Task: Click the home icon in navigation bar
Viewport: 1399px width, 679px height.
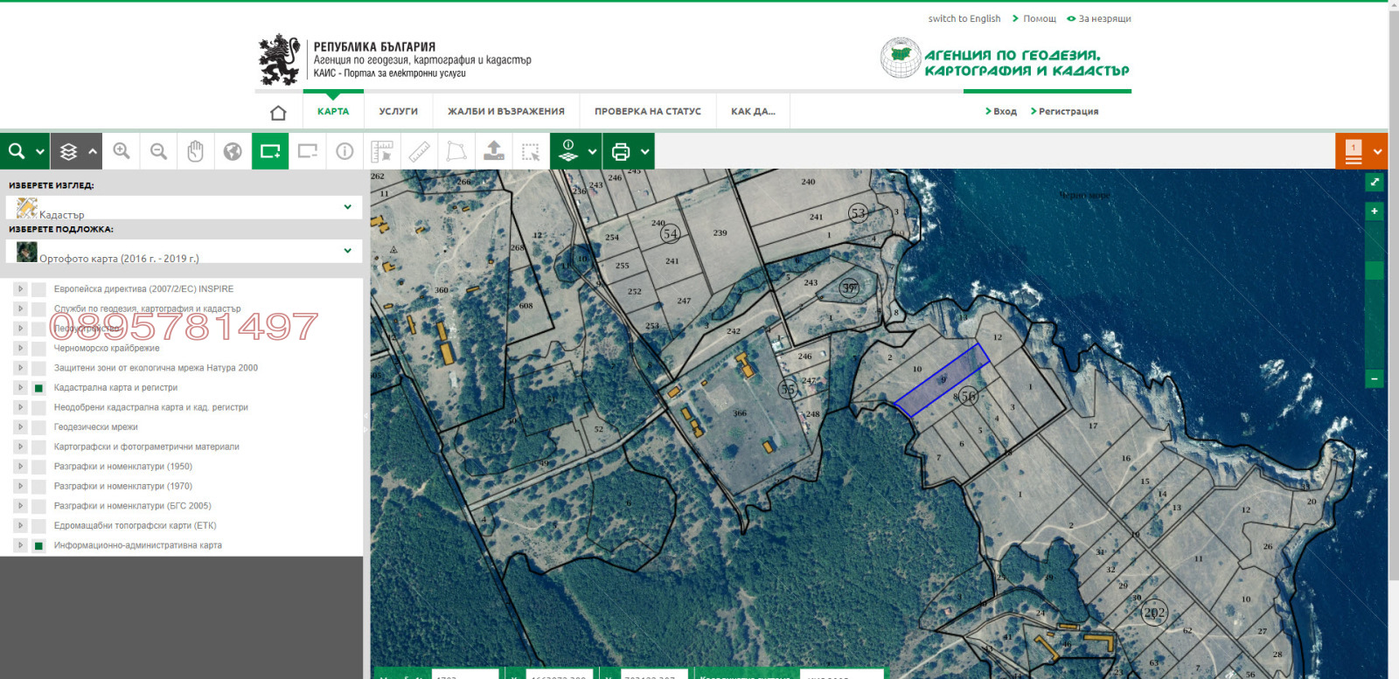Action: 278,112
